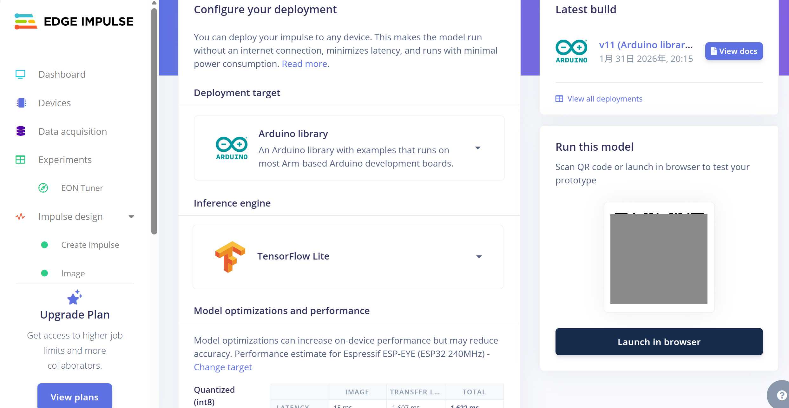789x408 pixels.
Task: Click the Change target link
Action: [223, 367]
